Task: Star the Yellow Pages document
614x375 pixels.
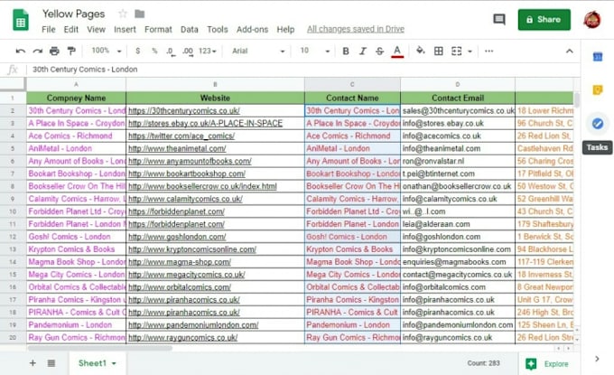Action: click(123, 14)
